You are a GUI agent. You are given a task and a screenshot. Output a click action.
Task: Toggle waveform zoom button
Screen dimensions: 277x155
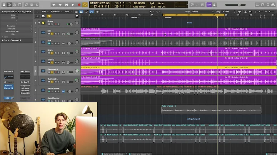click(x=239, y=12)
